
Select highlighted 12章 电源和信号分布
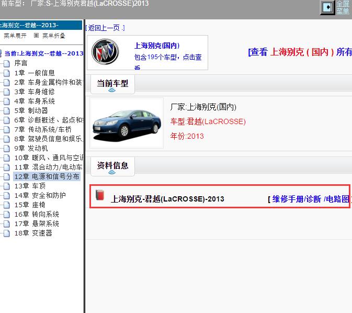click(47, 176)
